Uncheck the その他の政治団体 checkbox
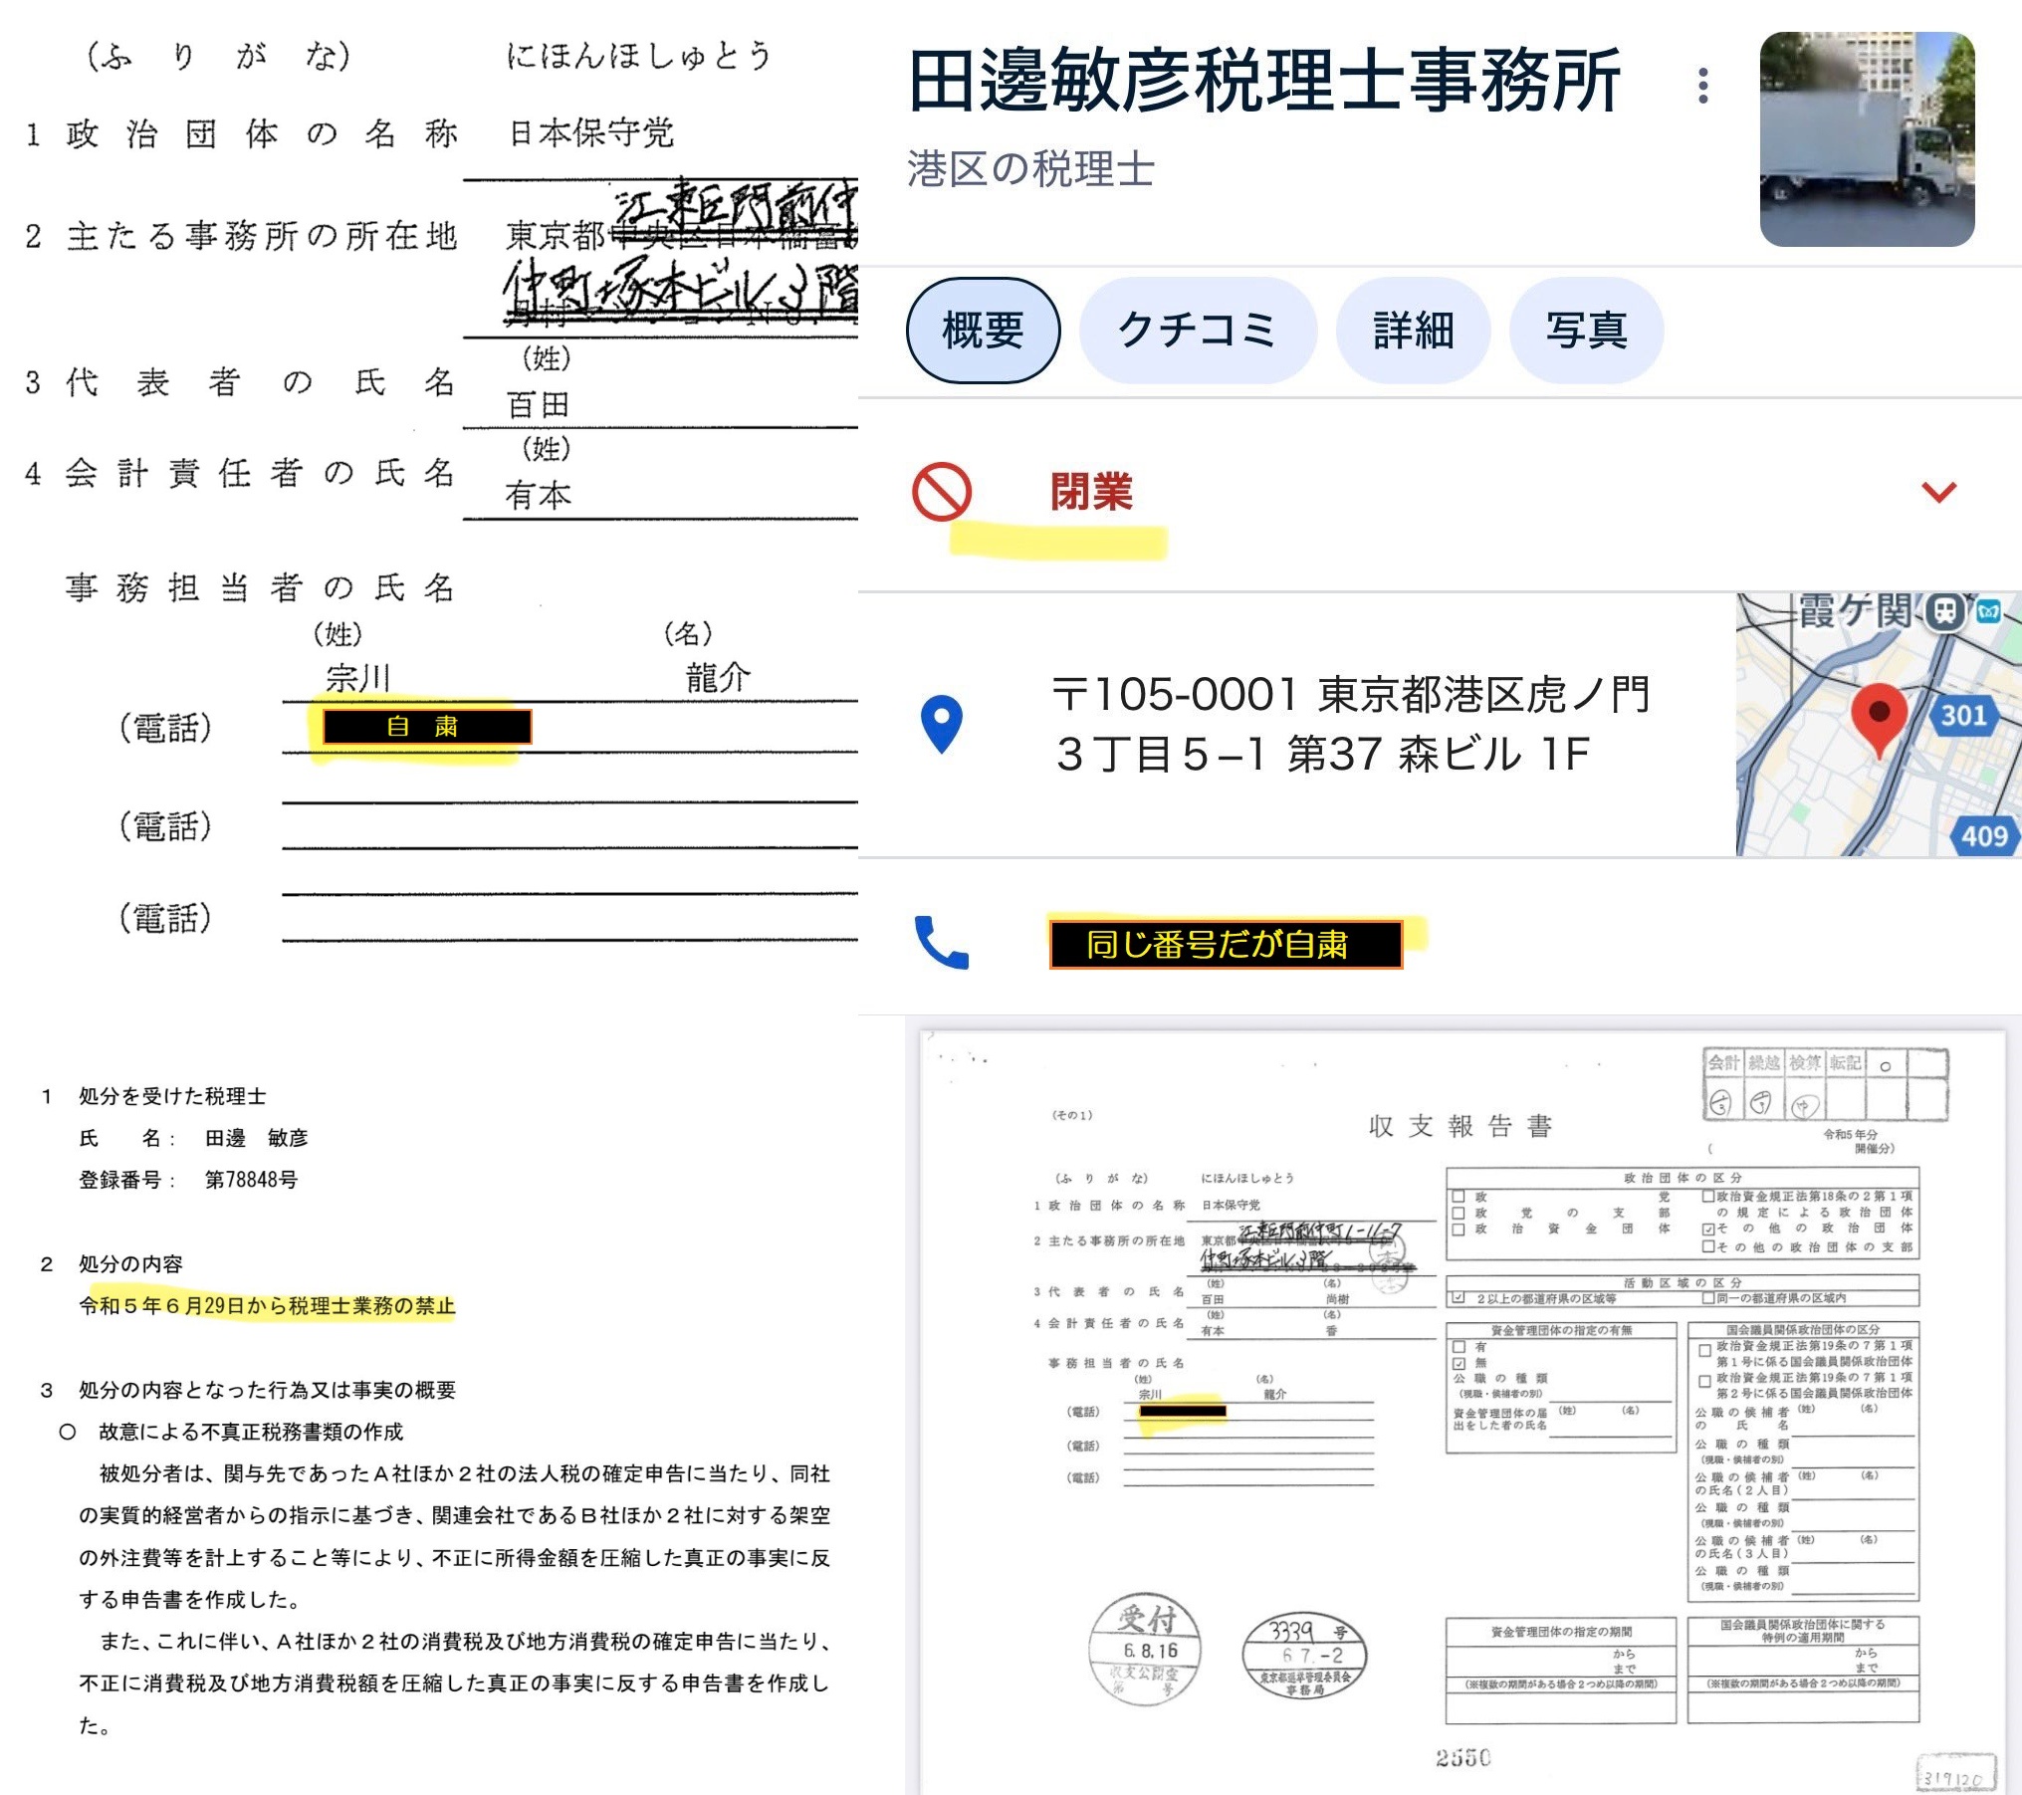 coord(1707,1229)
